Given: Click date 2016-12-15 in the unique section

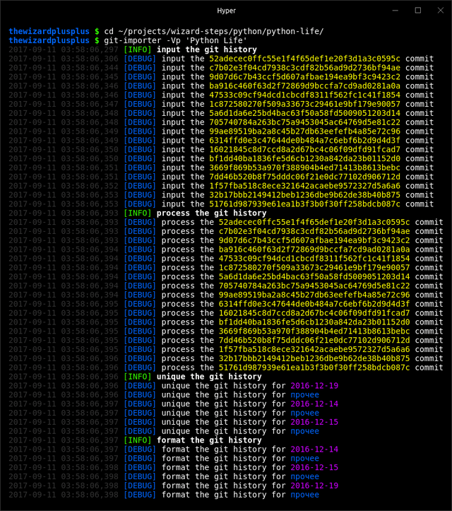Looking at the screenshot, I should pos(314,423).
